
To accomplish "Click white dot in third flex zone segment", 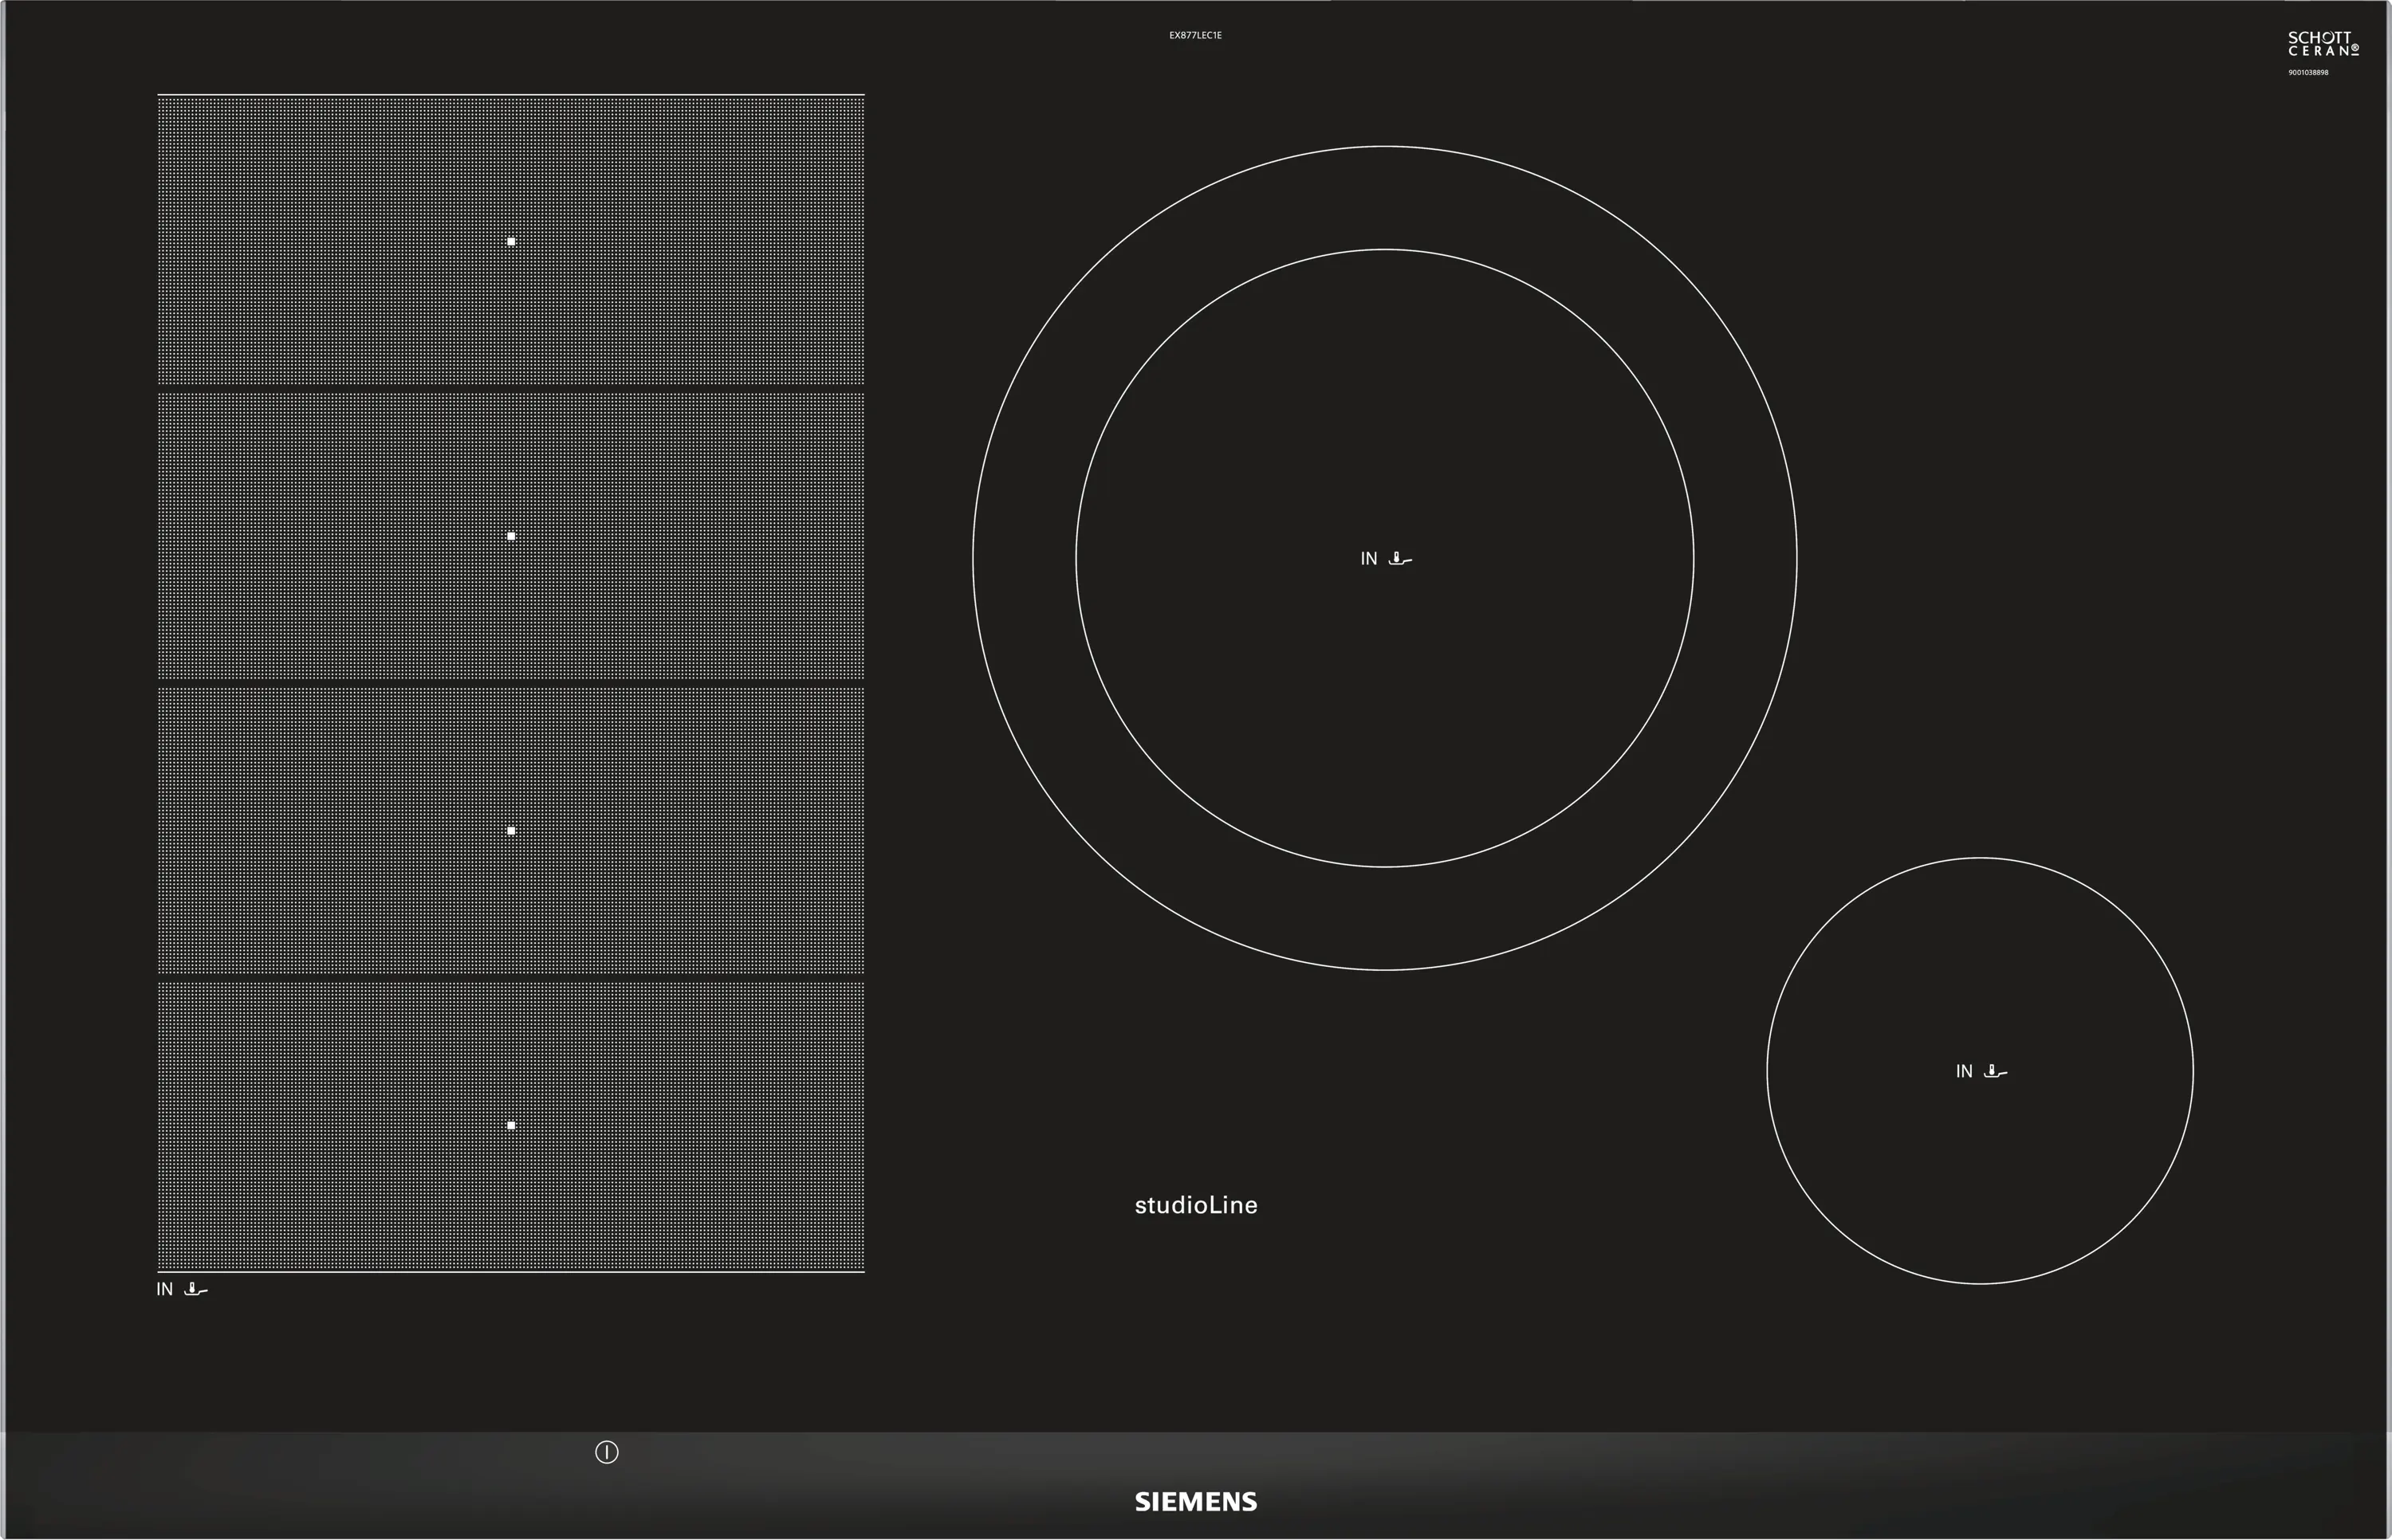I will [x=511, y=831].
